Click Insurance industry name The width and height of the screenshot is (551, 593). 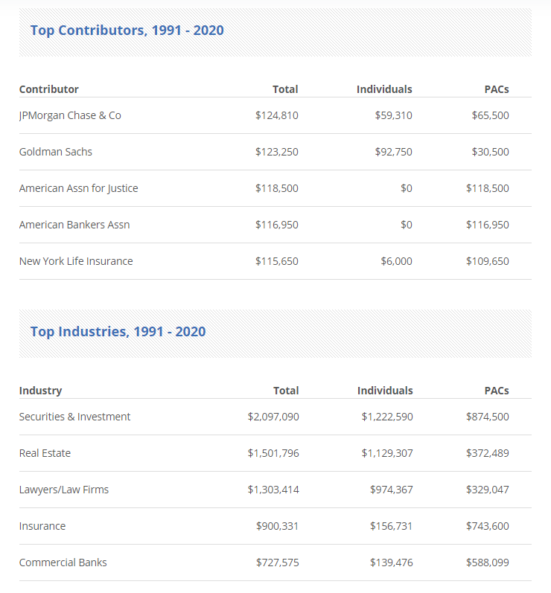coord(42,526)
